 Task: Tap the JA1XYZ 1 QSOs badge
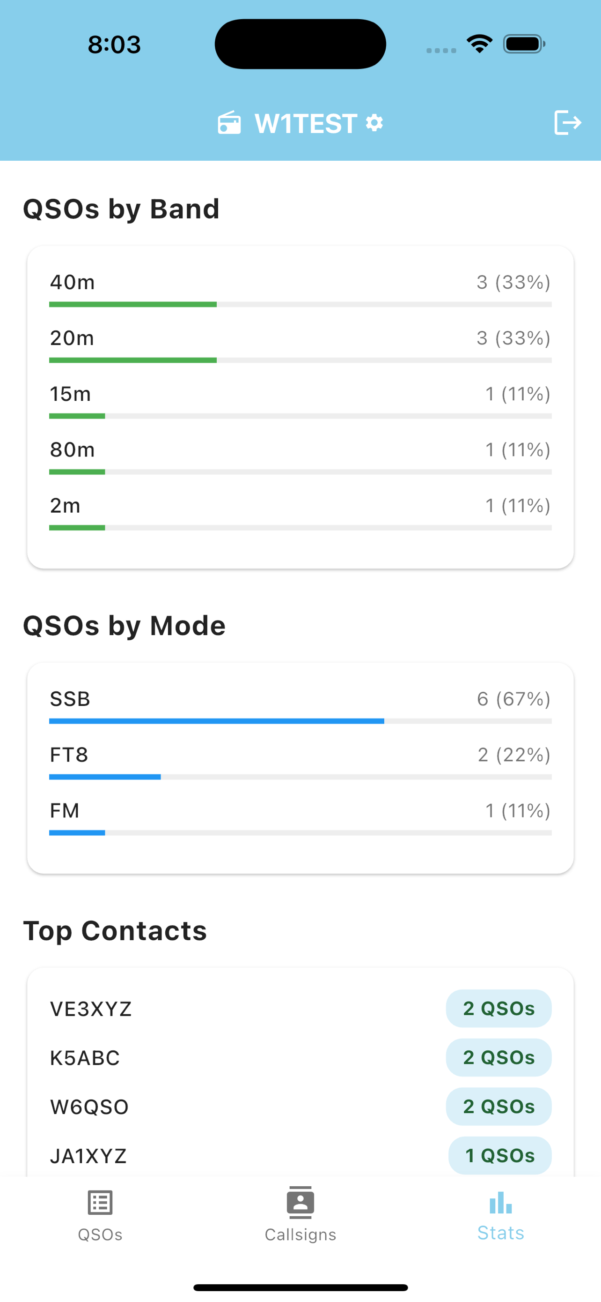pos(499,1155)
